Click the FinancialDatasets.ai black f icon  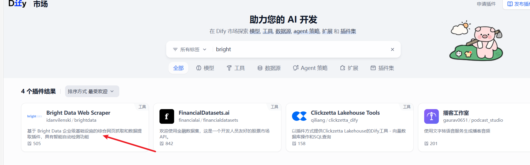tap(167, 116)
